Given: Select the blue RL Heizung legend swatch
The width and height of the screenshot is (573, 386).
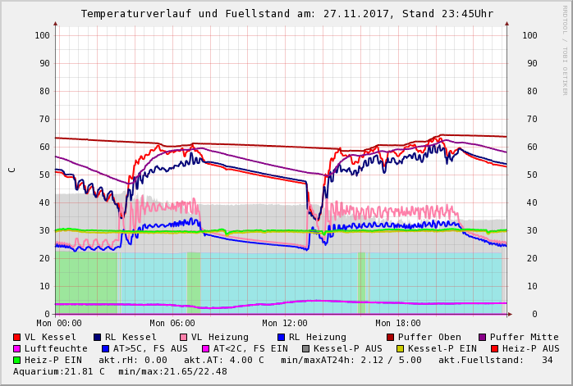Looking at the screenshot, I should 281,337.
